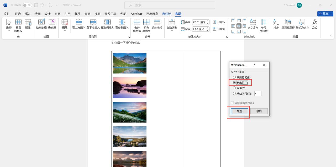Screen dimensions: 336x167
Task: Align cell content top center
Action: [239, 20]
